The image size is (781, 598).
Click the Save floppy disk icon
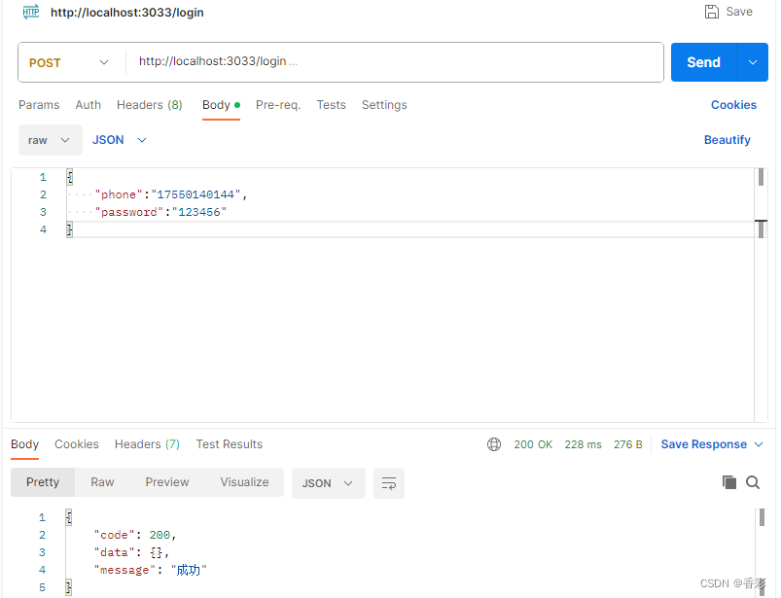pyautogui.click(x=712, y=12)
